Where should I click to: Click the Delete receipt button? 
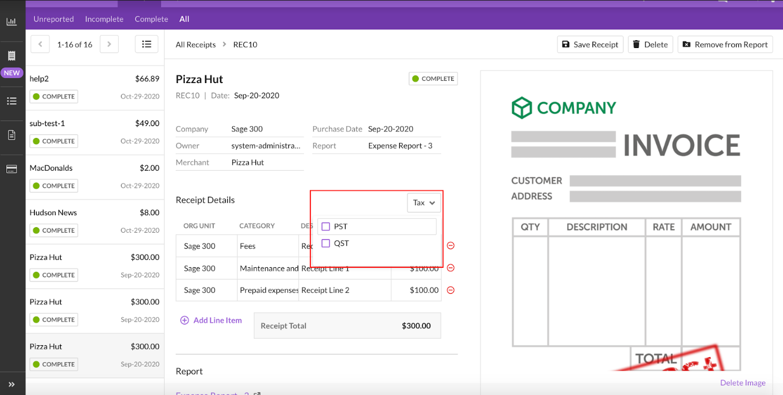point(650,44)
